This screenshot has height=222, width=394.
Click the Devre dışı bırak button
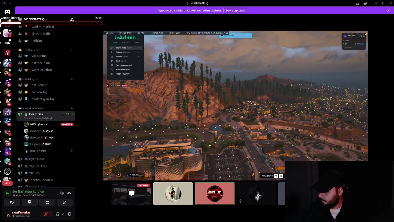[235, 10]
